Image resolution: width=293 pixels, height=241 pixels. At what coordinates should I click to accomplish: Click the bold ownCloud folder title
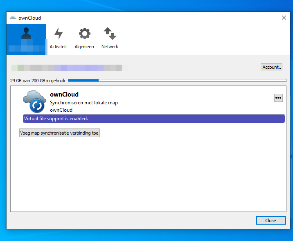64,95
